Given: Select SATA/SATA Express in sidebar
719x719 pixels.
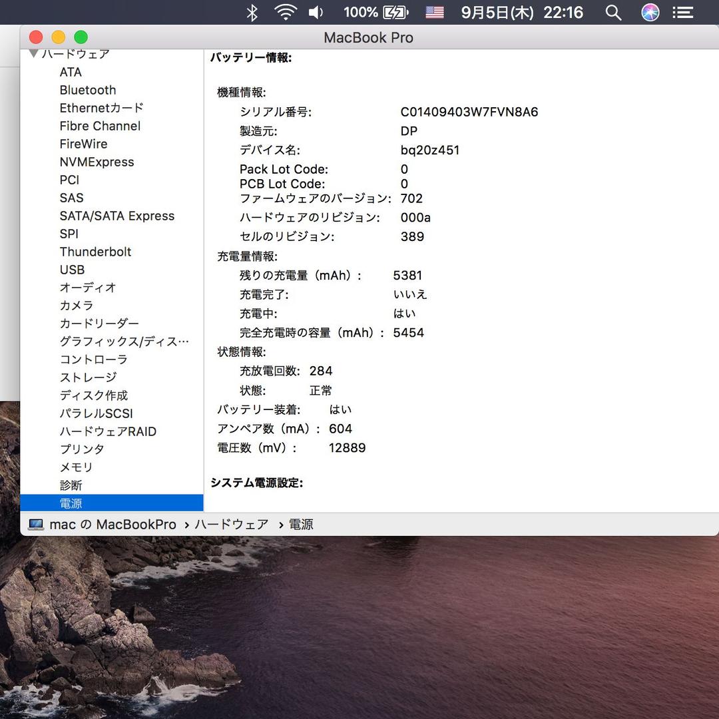Looking at the screenshot, I should [118, 216].
